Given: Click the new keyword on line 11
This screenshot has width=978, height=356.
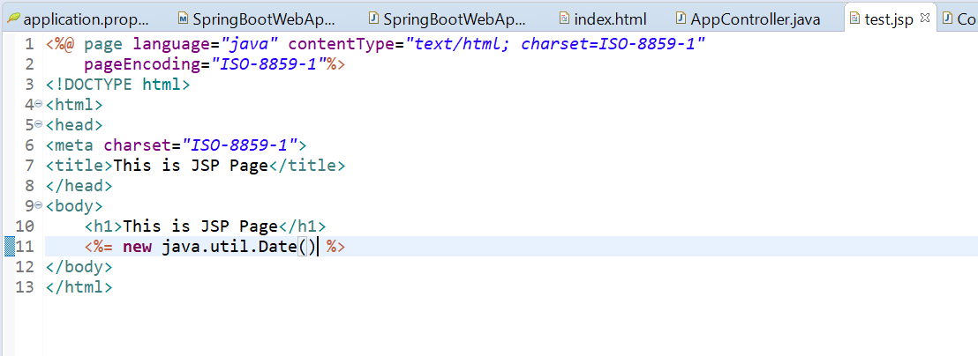Looking at the screenshot, I should pos(137,247).
